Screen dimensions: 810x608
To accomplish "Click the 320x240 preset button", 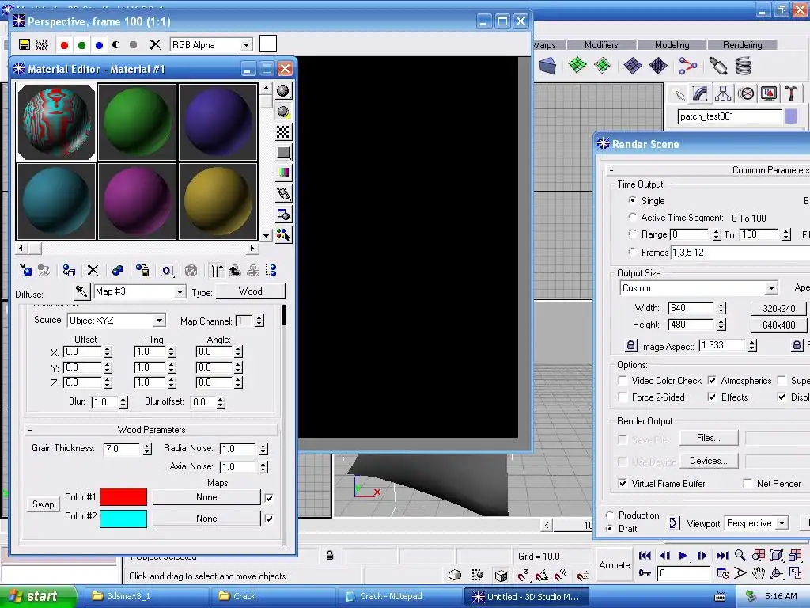I will click(x=778, y=309).
